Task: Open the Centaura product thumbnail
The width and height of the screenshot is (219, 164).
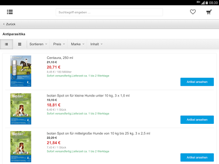Action: (21, 71)
